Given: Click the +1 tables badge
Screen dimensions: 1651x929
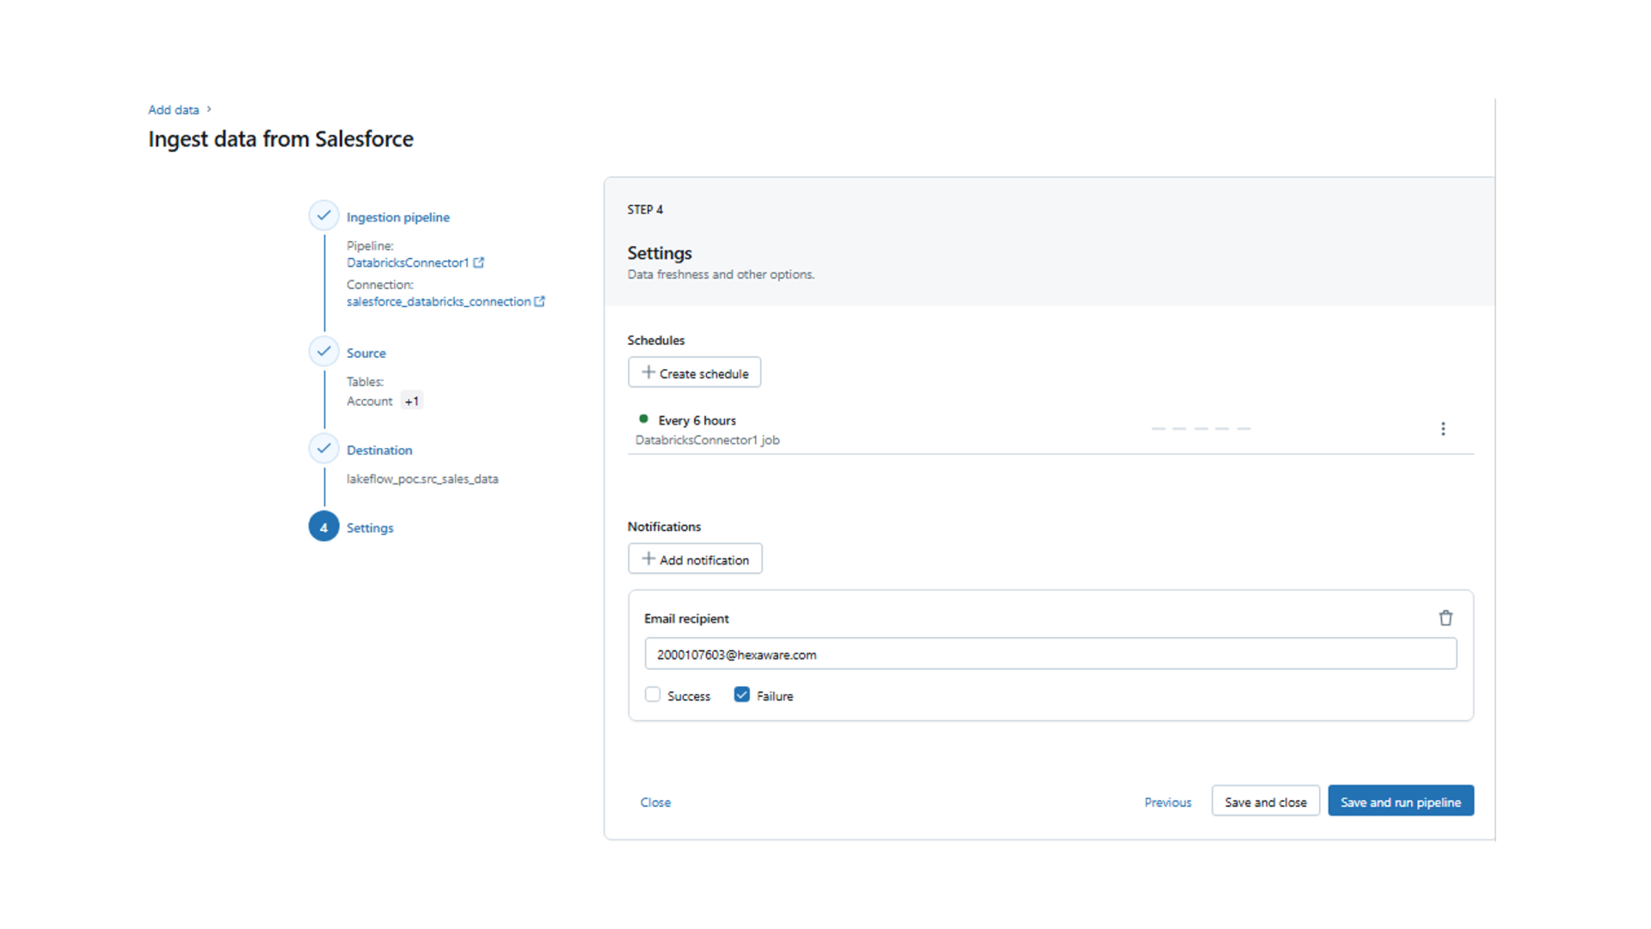Looking at the screenshot, I should coord(412,401).
